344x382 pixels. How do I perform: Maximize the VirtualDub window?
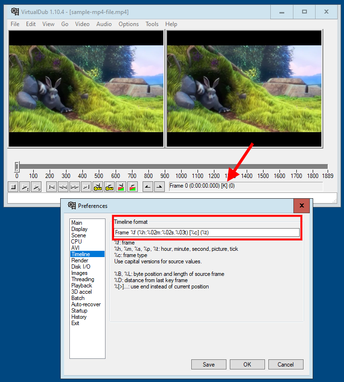pyautogui.click(x=304, y=12)
